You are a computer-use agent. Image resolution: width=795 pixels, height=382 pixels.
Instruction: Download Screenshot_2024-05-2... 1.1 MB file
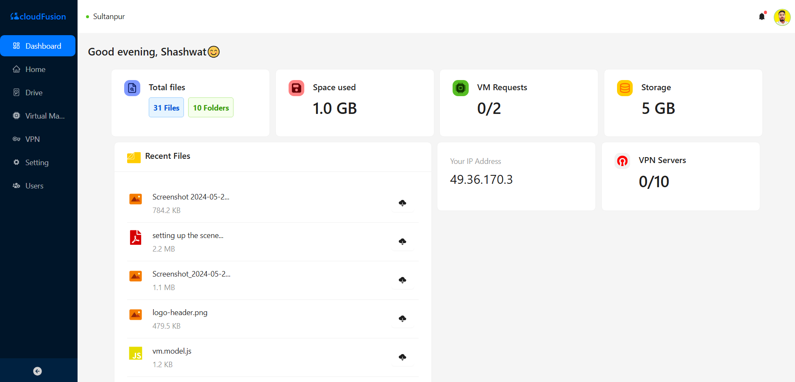pyautogui.click(x=403, y=280)
